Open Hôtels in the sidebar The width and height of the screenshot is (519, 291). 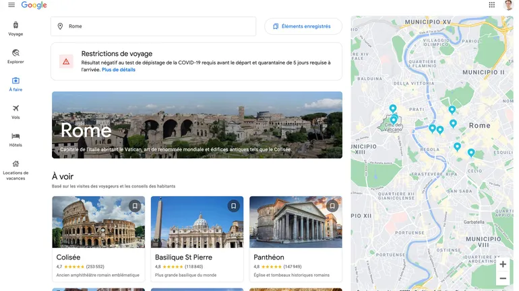(x=16, y=140)
